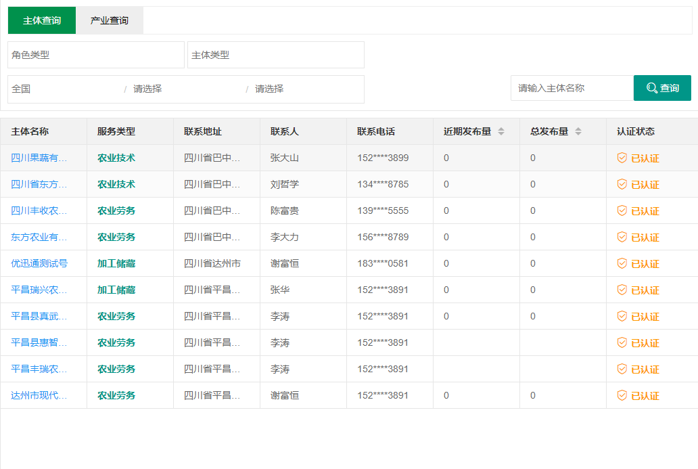Viewport: 698px width, 469px height.
Task: Click the 已认证 shield icon in 刘哲学 row
Action: click(x=622, y=184)
